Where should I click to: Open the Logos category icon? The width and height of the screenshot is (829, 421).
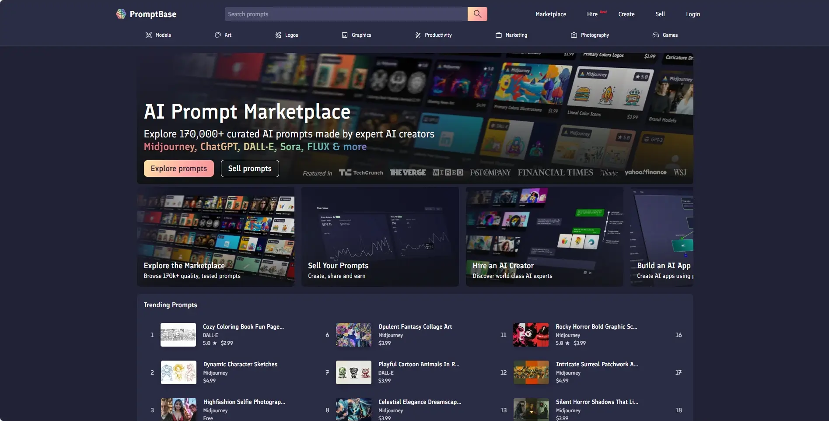click(278, 35)
